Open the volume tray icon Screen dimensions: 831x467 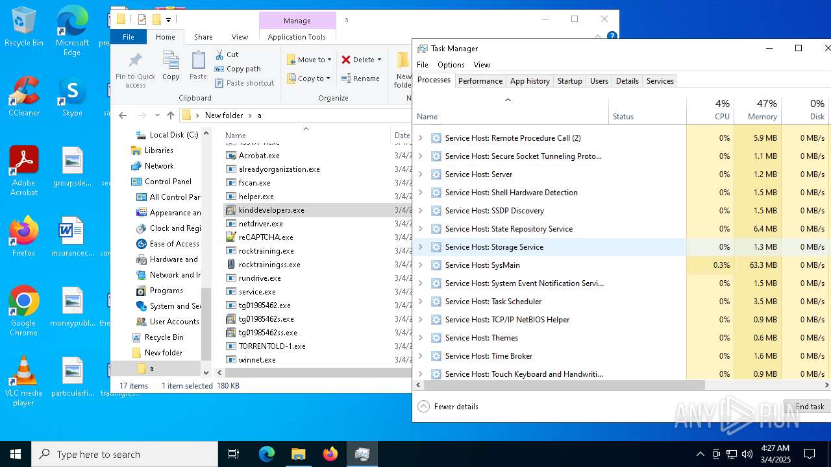tap(747, 454)
